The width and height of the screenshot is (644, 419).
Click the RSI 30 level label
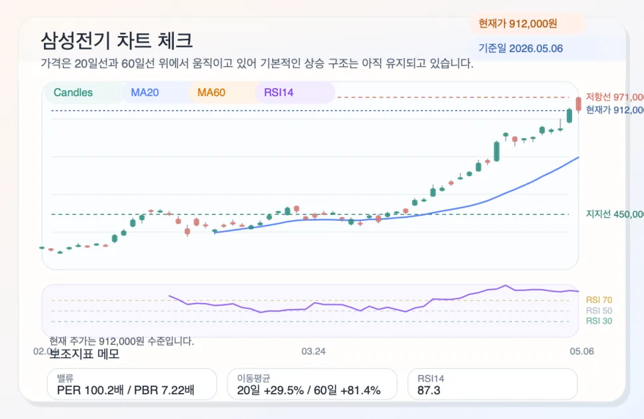pos(599,321)
